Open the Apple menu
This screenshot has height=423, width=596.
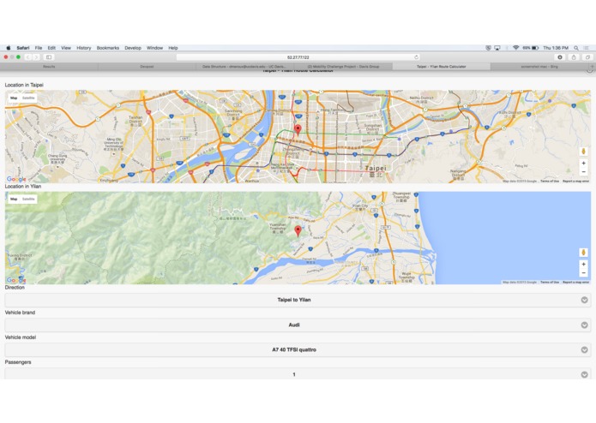click(x=9, y=48)
